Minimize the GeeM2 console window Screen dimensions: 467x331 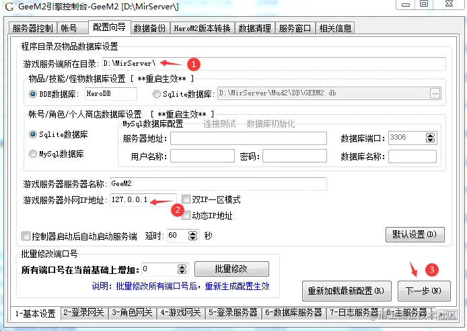tap(406, 5)
